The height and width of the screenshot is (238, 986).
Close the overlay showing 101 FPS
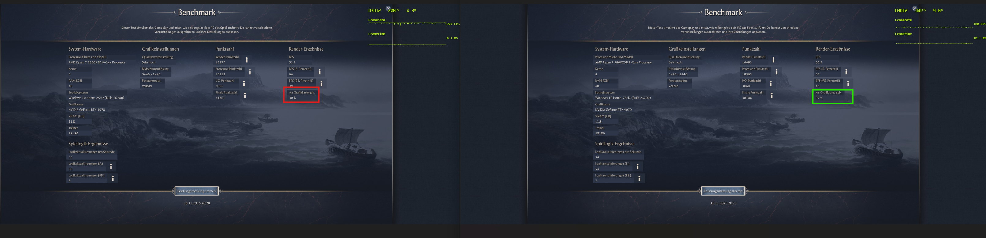coord(915,8)
